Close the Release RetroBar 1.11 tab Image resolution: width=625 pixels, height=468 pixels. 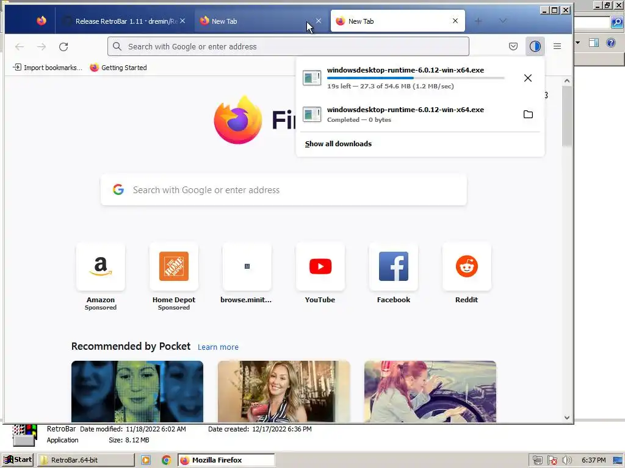click(182, 21)
